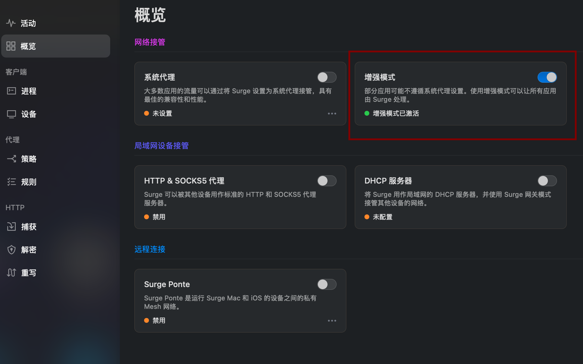Viewport: 583px width, 364px height.
Task: Enable the 系统代理 toggle
Action: pos(327,77)
